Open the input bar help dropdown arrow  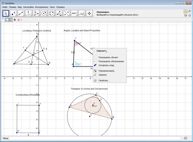click(x=186, y=138)
